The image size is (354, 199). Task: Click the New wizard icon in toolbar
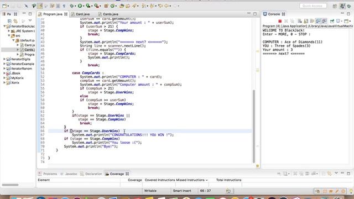pos(4,6)
